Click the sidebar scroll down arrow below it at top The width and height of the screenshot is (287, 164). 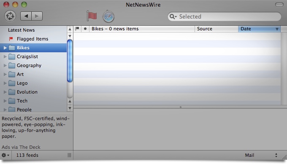click(70, 36)
